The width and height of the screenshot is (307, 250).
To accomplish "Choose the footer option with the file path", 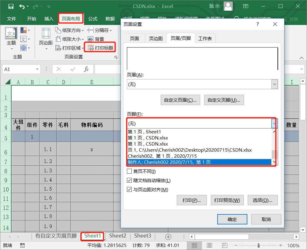I will [x=200, y=150].
